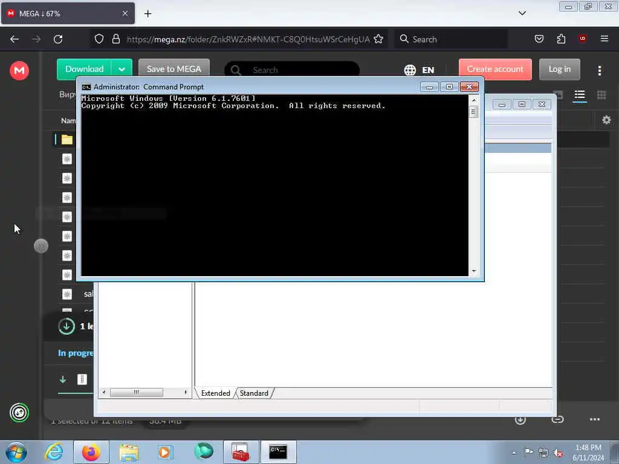Click the MEGA circular sidebar bottom icon
The image size is (619, 464).
[x=19, y=413]
